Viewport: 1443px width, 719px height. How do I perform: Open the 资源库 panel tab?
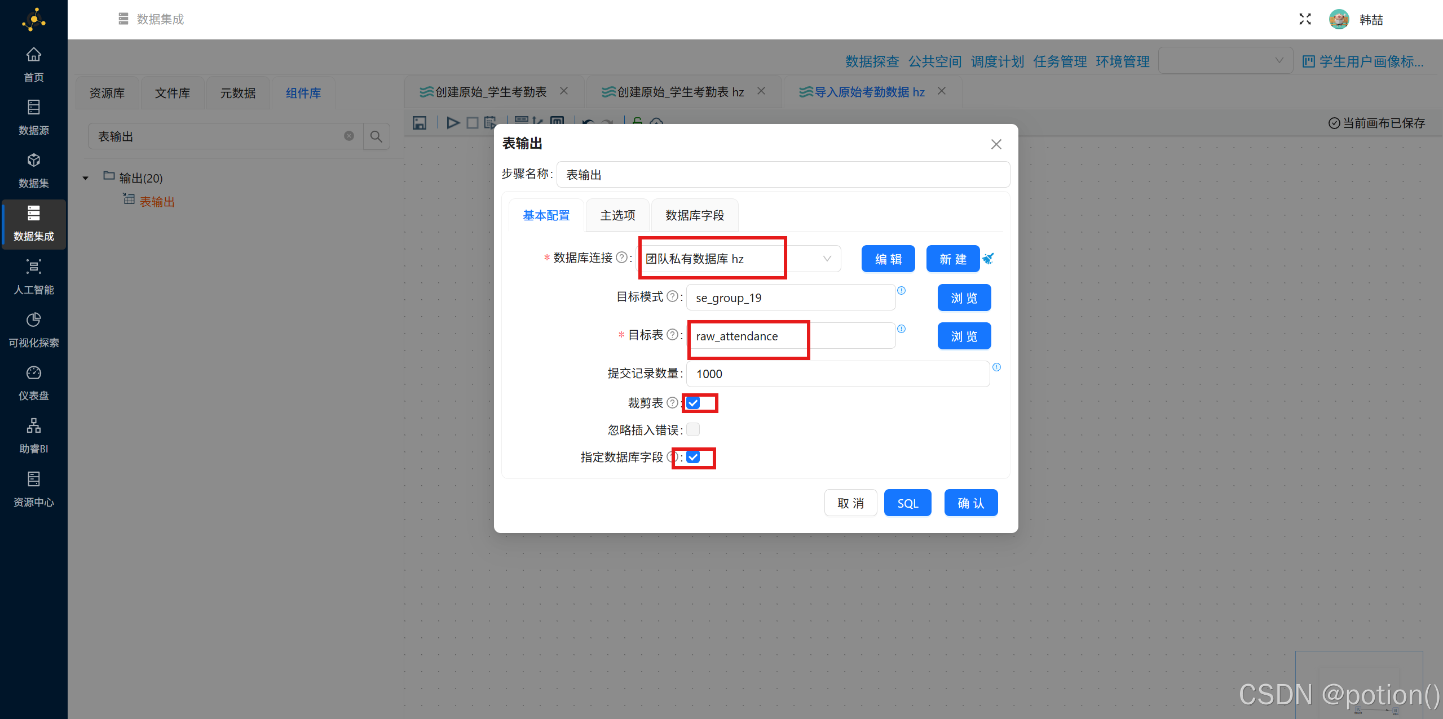(x=107, y=93)
